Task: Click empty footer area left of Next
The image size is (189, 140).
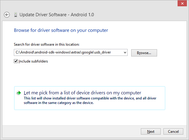Action: (75, 132)
